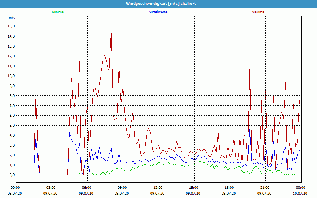This screenshot has width=317, height=198.
Task: Click the 0,0 y-axis value
Action: click(x=12, y=175)
